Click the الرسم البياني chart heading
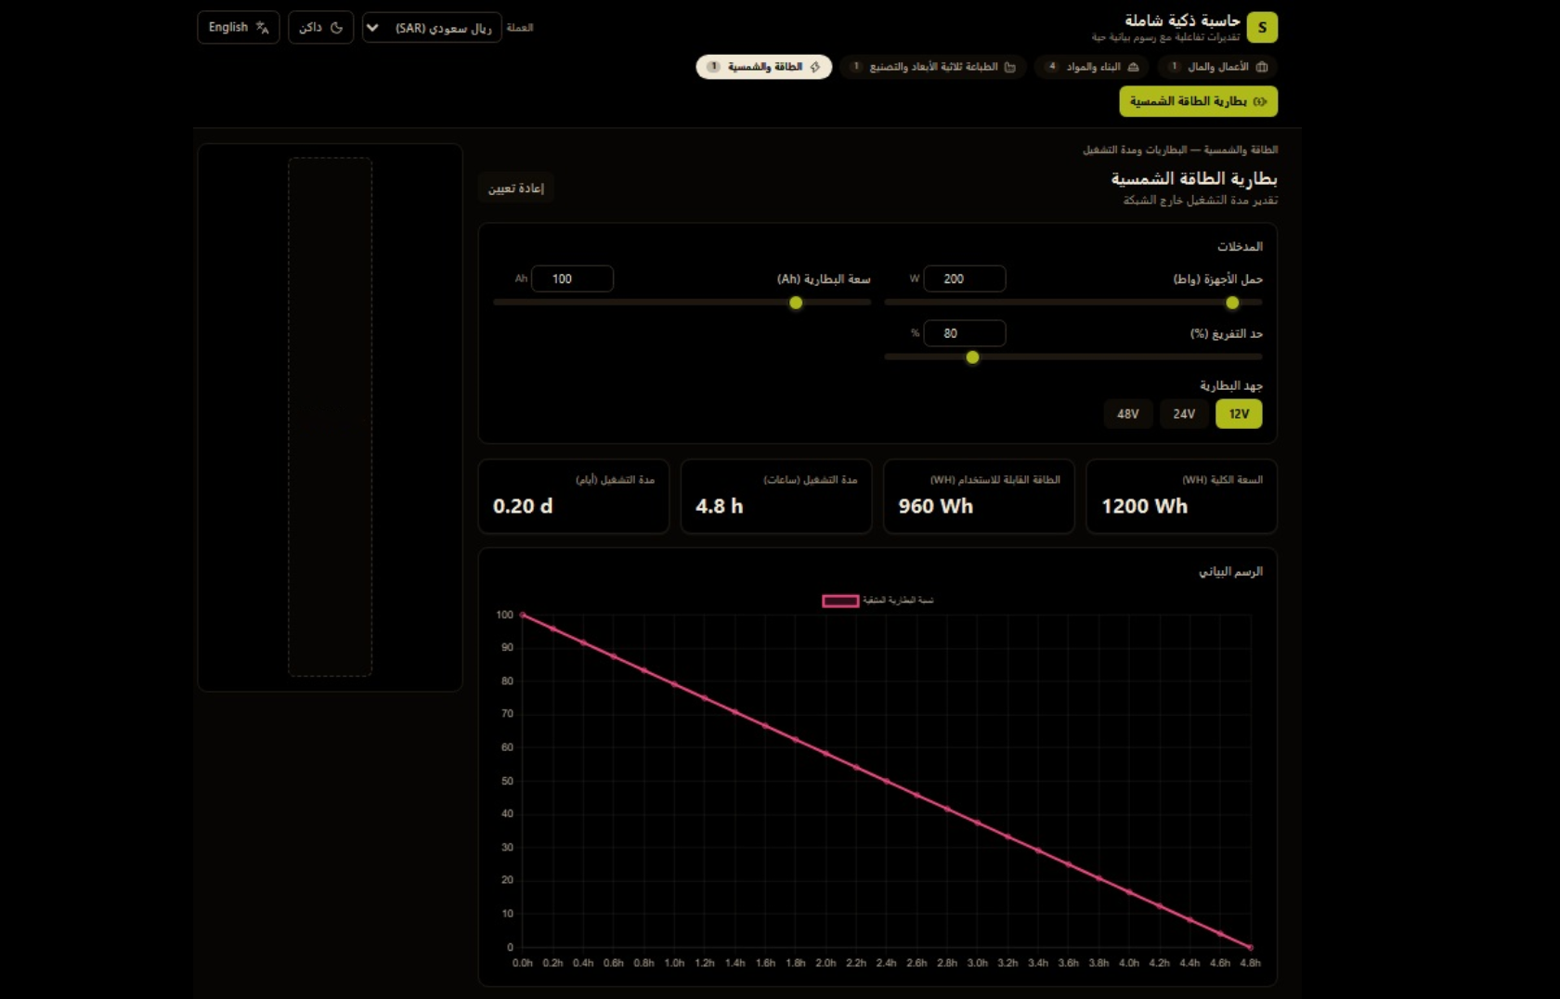This screenshot has width=1560, height=999. [x=1230, y=571]
